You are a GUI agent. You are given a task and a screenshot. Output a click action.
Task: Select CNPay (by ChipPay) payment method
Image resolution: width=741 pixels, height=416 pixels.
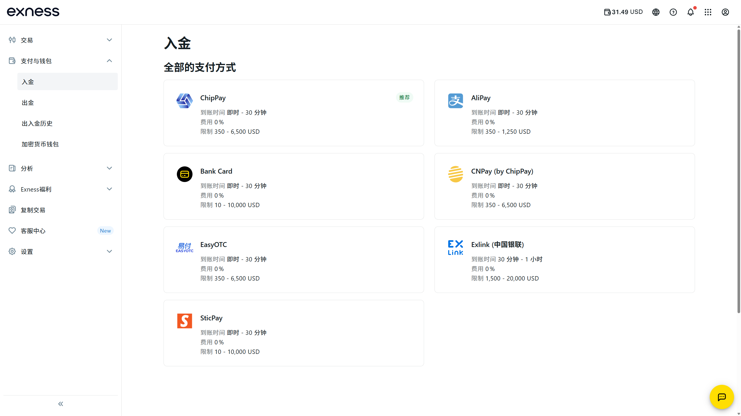coord(565,186)
